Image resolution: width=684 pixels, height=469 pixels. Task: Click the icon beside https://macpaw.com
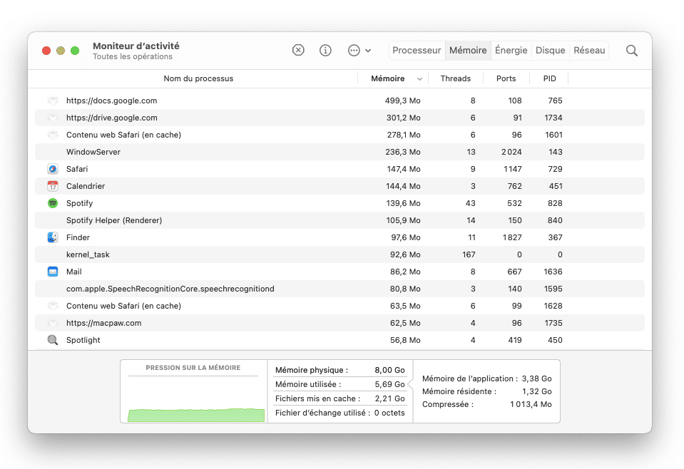pyautogui.click(x=53, y=323)
